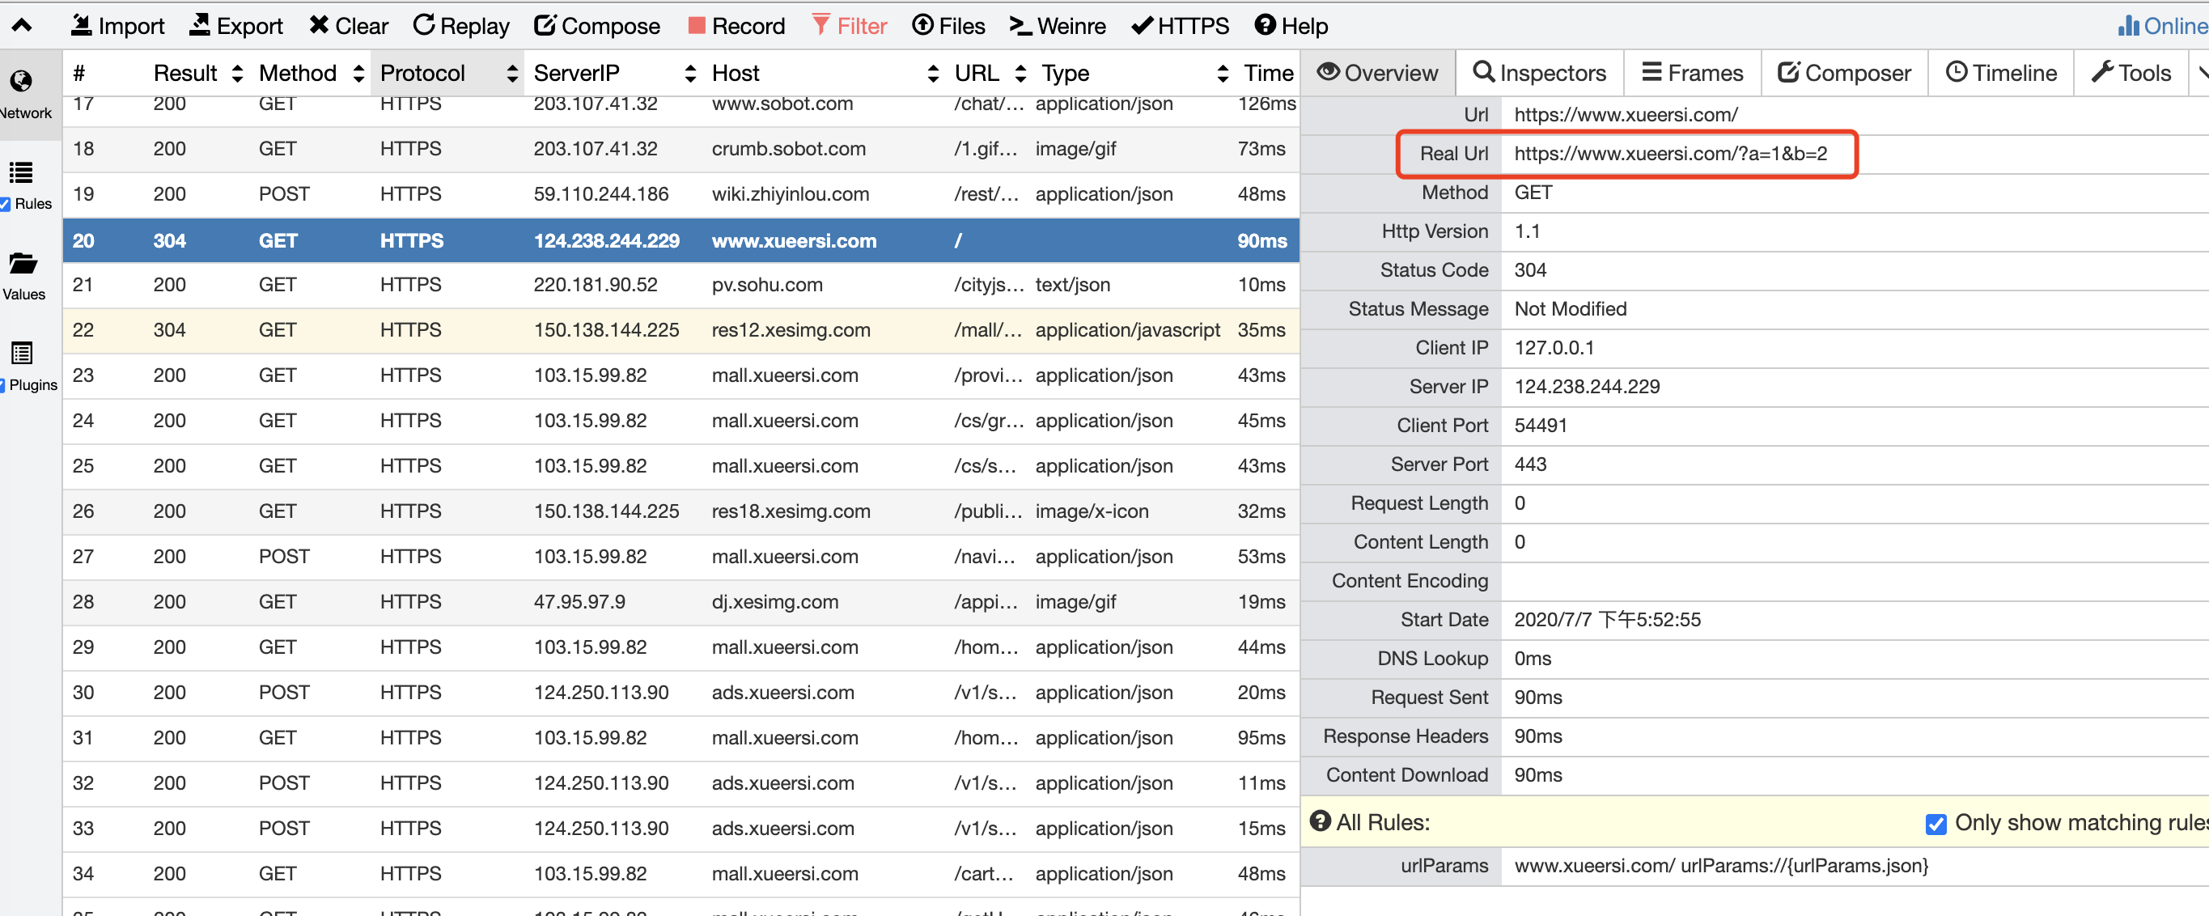Click the # column header
This screenshot has width=2209, height=916.
pyautogui.click(x=79, y=73)
